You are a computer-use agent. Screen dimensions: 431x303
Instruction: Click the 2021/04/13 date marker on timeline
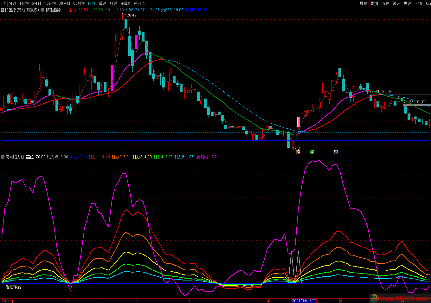click(x=304, y=300)
